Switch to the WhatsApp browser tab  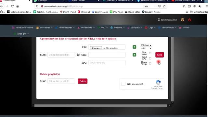pyautogui.click(x=49, y=1)
